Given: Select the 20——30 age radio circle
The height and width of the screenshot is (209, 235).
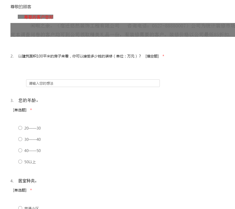Looking at the screenshot, I should [20, 128].
